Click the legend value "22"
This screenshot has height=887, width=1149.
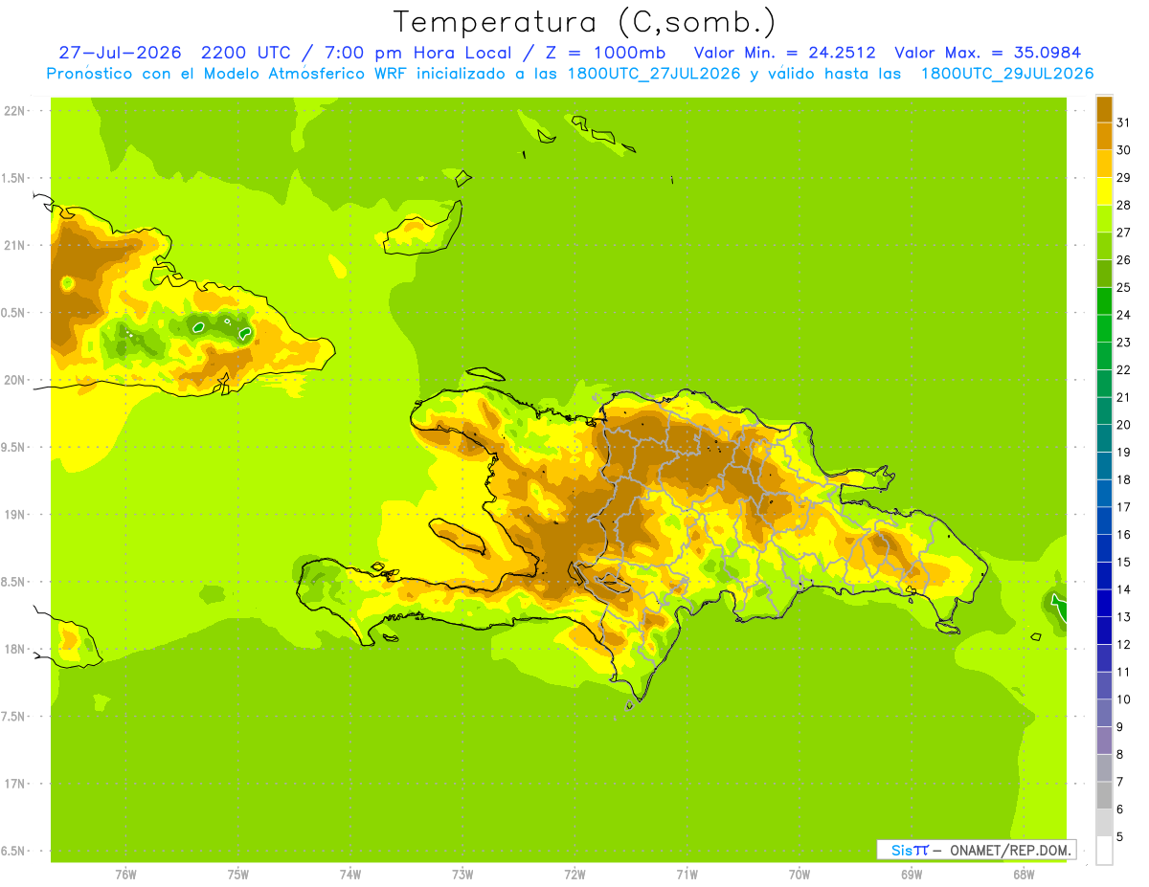tap(1123, 369)
